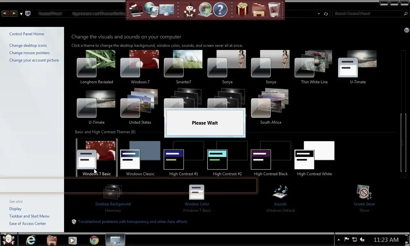The width and height of the screenshot is (410, 246).
Task: Open Display under See also
Action: [x=15, y=209]
